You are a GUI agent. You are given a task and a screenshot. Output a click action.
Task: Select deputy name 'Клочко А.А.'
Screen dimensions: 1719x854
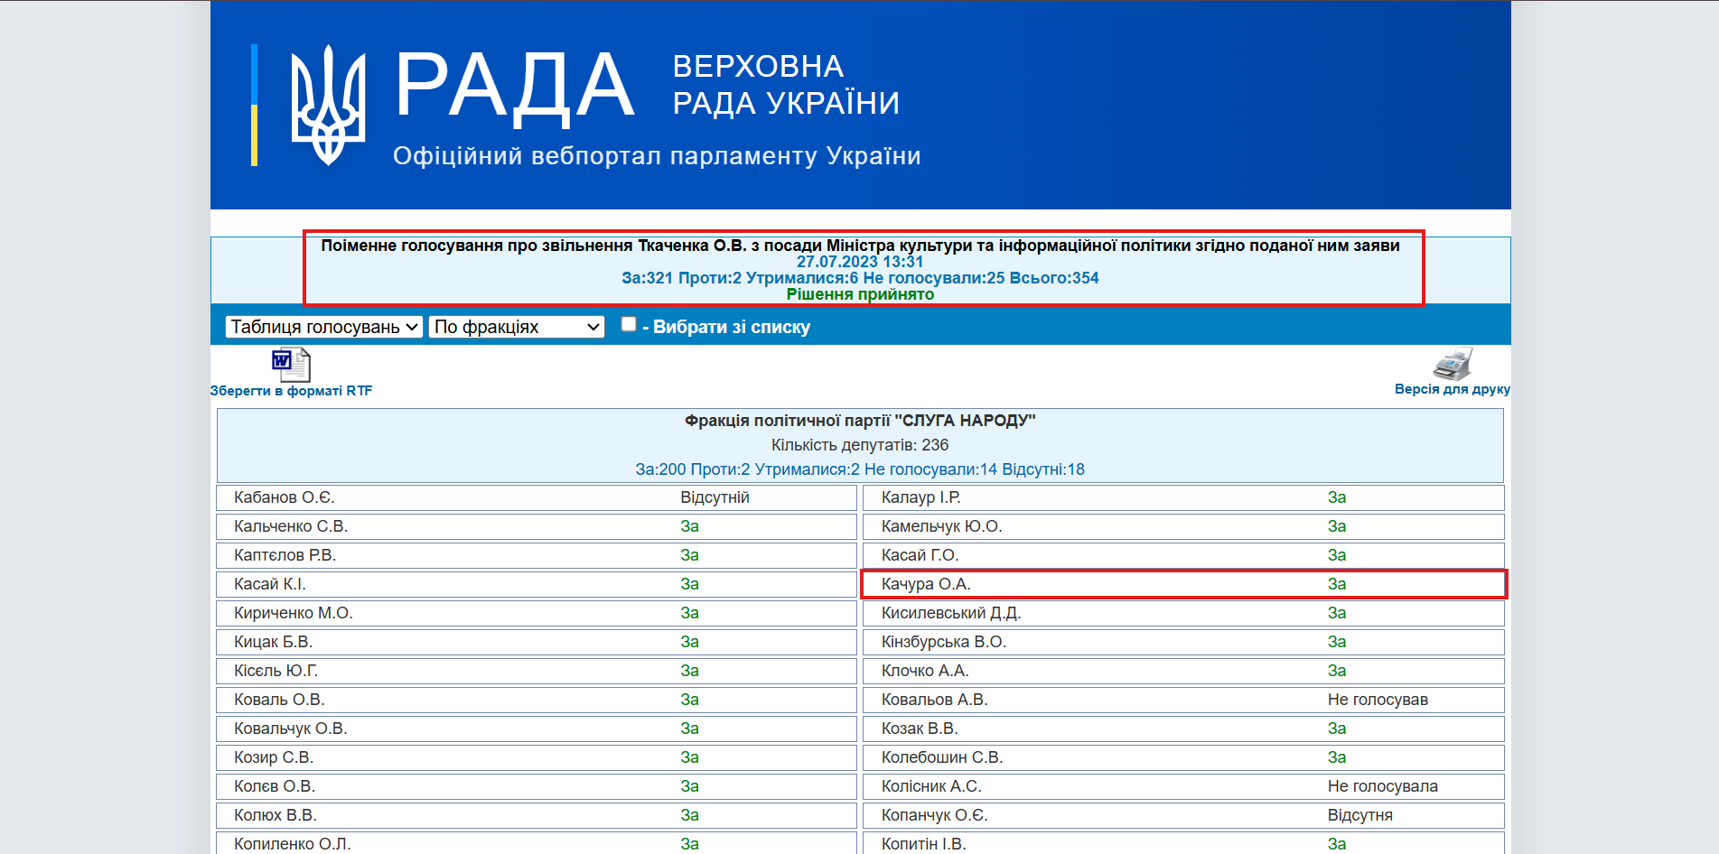pos(925,671)
